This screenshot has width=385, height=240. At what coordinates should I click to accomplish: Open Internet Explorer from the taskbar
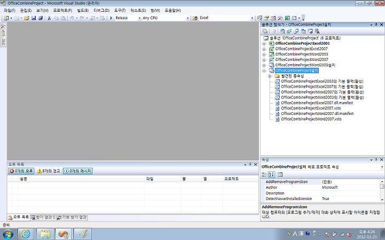(x=26, y=234)
